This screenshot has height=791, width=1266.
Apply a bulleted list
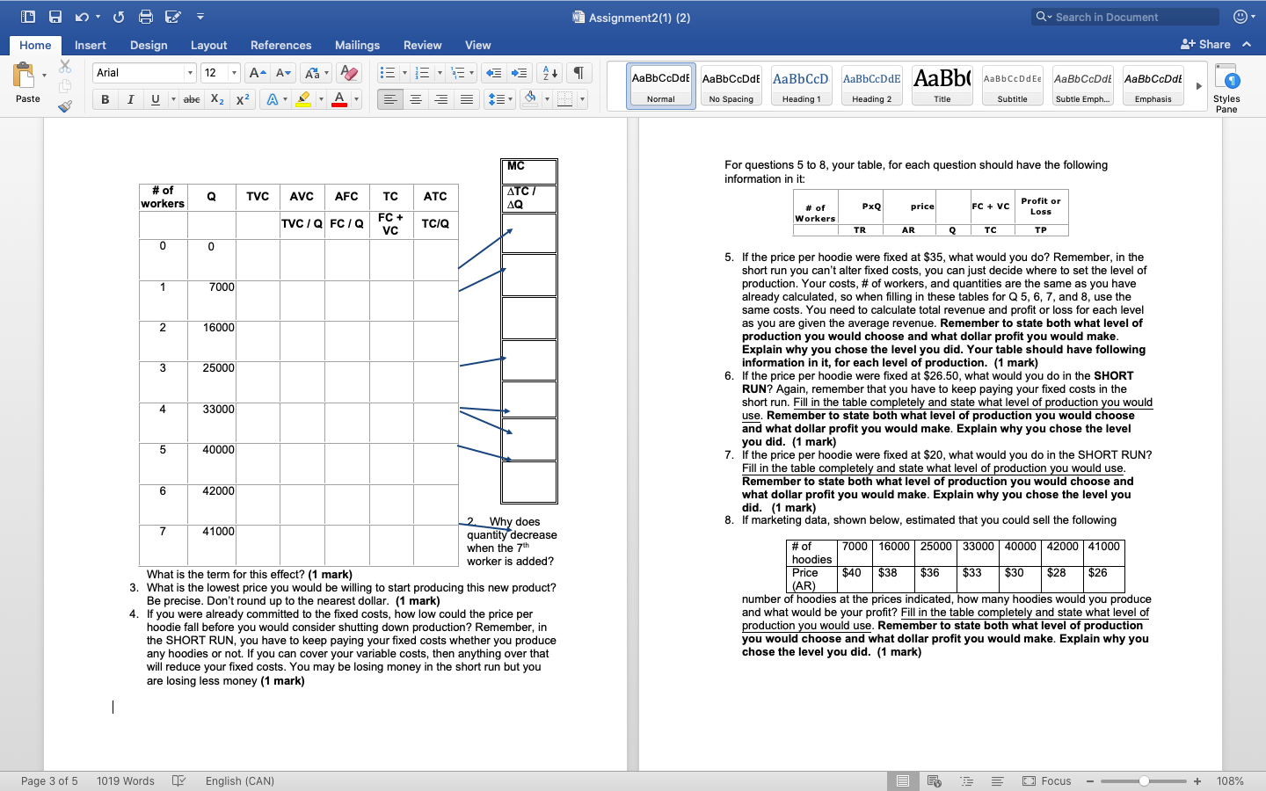pos(388,73)
